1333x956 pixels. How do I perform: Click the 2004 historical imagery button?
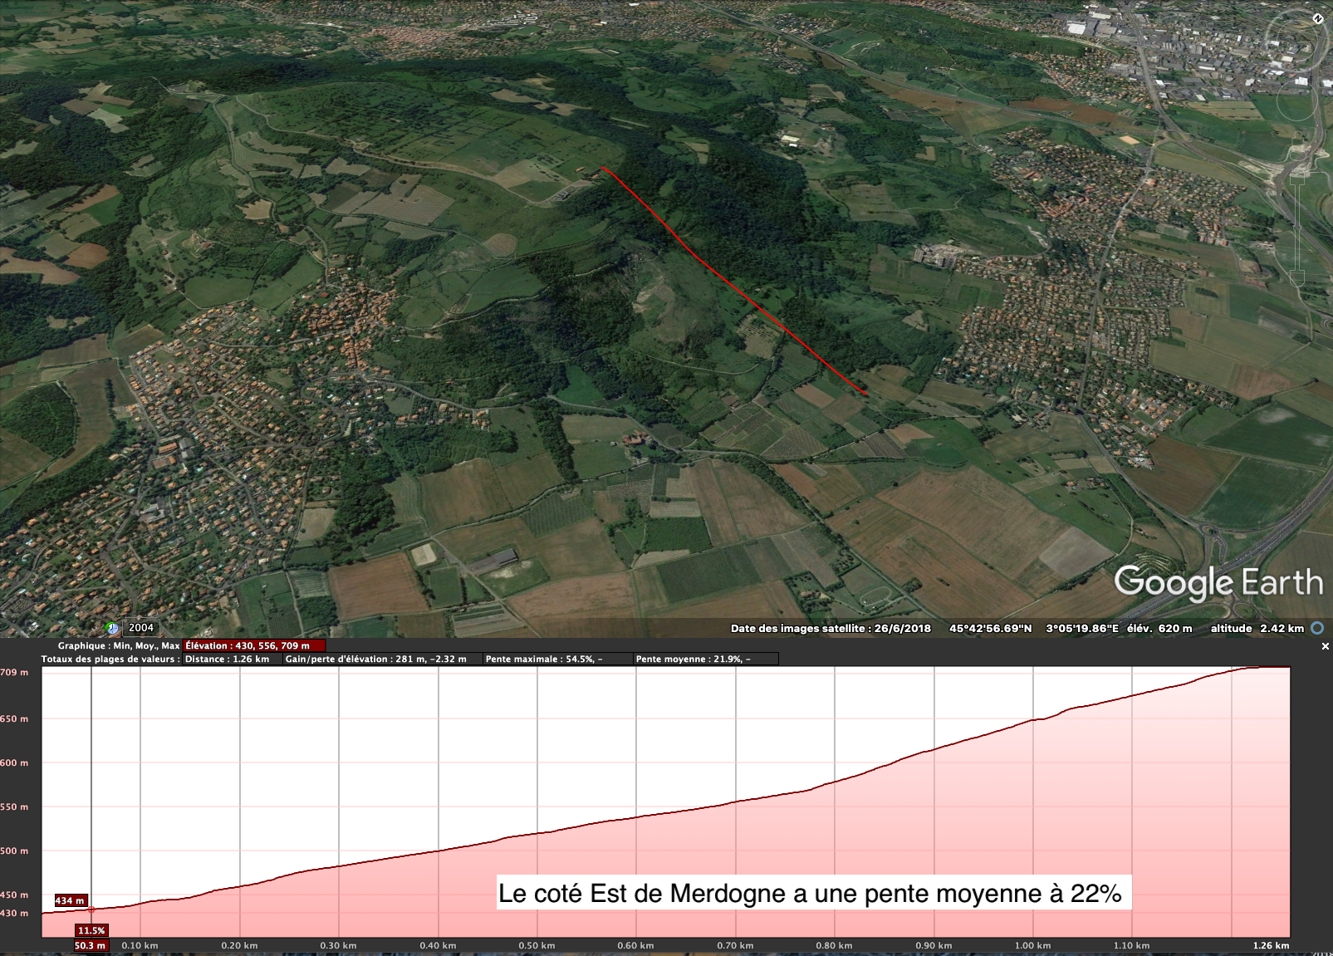pos(141,628)
